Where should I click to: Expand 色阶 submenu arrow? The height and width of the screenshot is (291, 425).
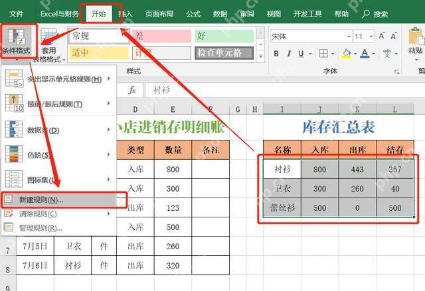point(109,154)
